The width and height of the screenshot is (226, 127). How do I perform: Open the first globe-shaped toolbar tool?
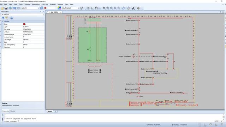[x=123, y=8]
